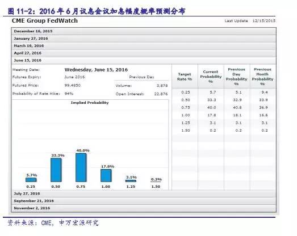Click the 40.0% bar for 0.75 rate
This screenshot has height=236, width=297.
pyautogui.click(x=81, y=168)
